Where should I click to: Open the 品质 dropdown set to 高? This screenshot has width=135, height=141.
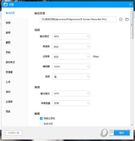point(71,77)
